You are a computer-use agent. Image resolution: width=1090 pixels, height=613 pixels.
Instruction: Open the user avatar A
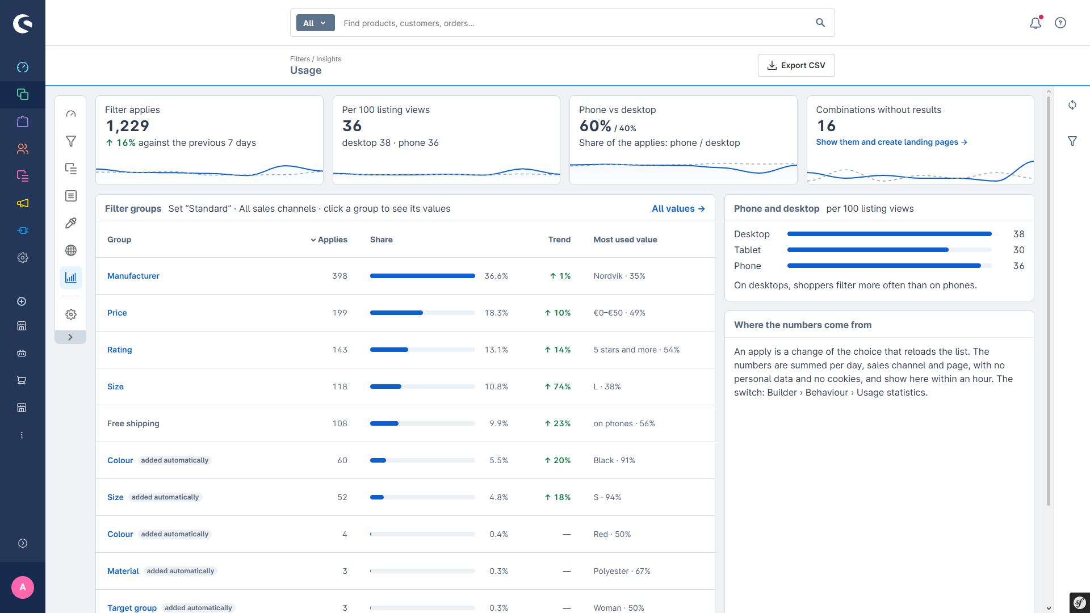click(x=23, y=587)
